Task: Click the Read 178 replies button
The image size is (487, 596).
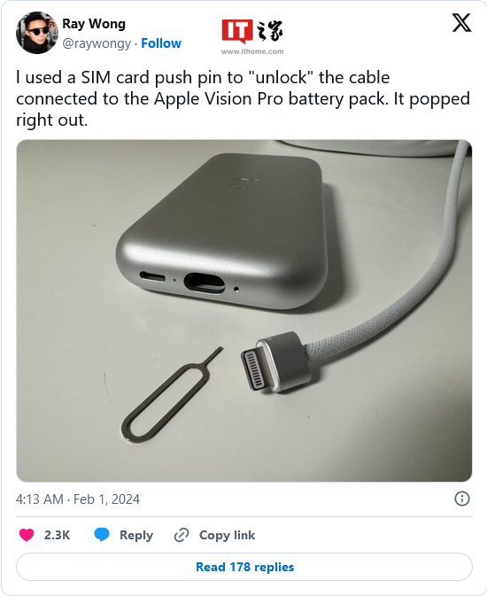Action: [x=244, y=567]
